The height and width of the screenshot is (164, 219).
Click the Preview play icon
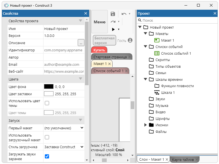(113, 29)
